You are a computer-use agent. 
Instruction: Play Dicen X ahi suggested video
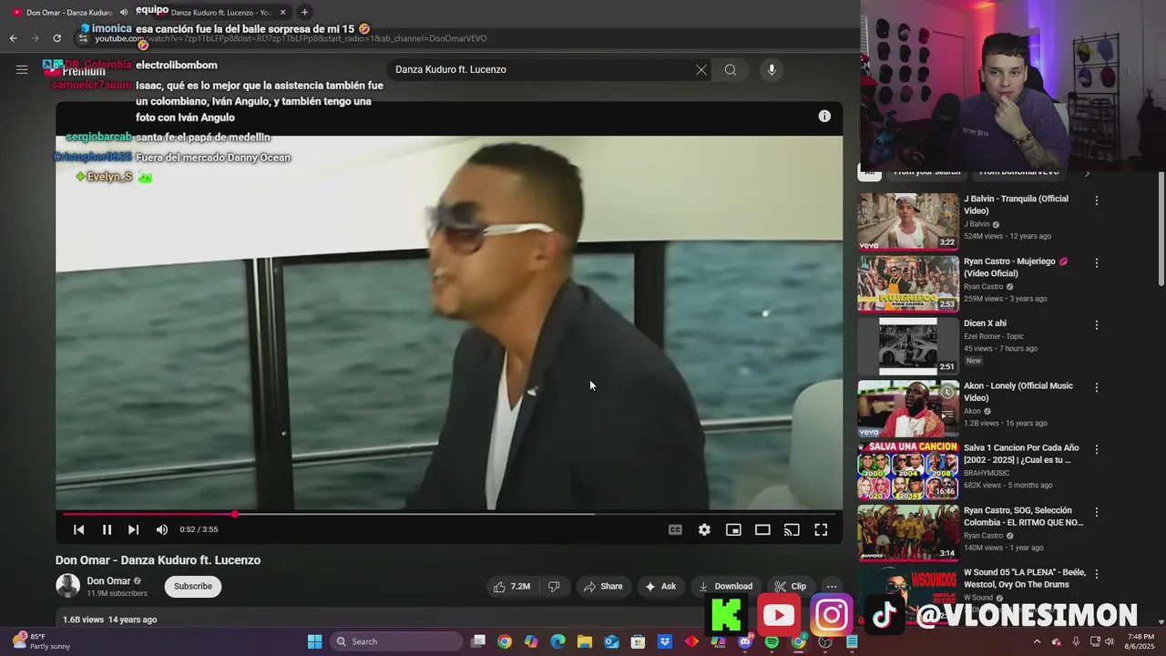pyautogui.click(x=907, y=345)
